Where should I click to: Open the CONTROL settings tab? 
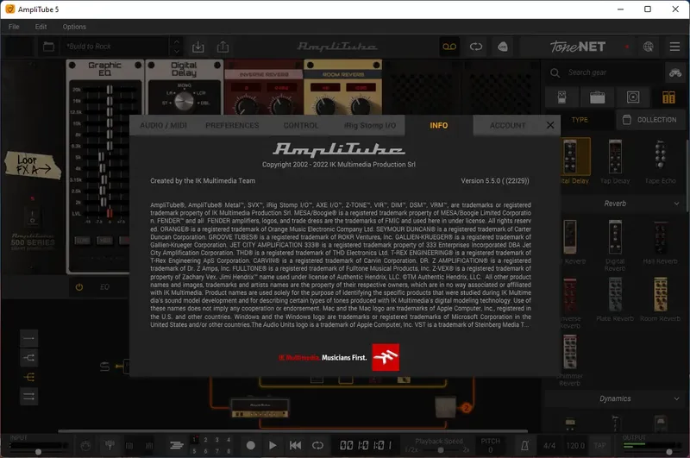pos(300,125)
